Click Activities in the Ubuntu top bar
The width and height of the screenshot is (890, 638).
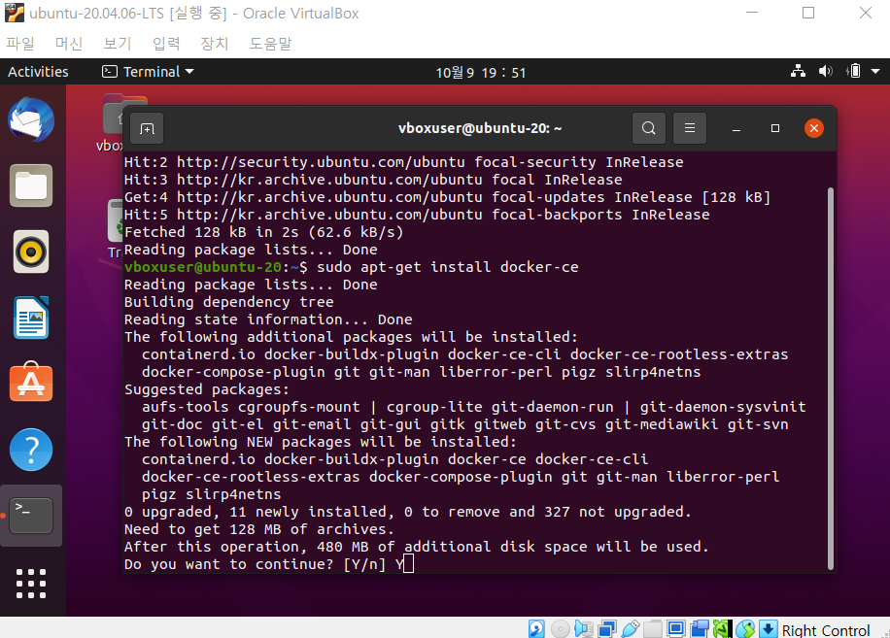pyautogui.click(x=38, y=72)
